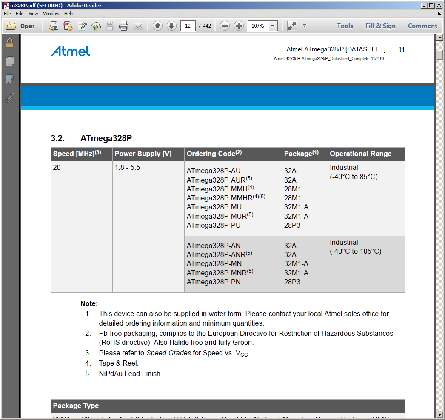Click ordering code ATmega328P-MN

(x=214, y=263)
